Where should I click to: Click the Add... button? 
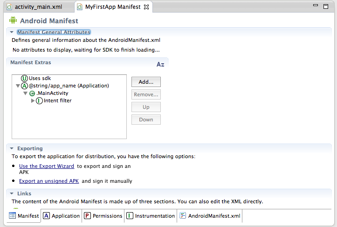tap(146, 82)
